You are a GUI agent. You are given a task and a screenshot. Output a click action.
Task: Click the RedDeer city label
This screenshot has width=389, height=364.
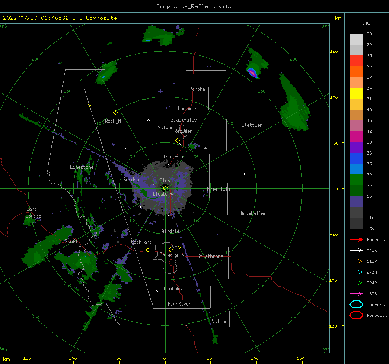(183, 131)
